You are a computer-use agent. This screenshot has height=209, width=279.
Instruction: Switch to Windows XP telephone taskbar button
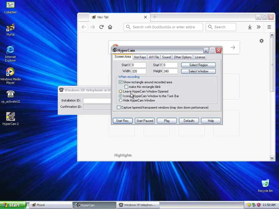pos(138,205)
